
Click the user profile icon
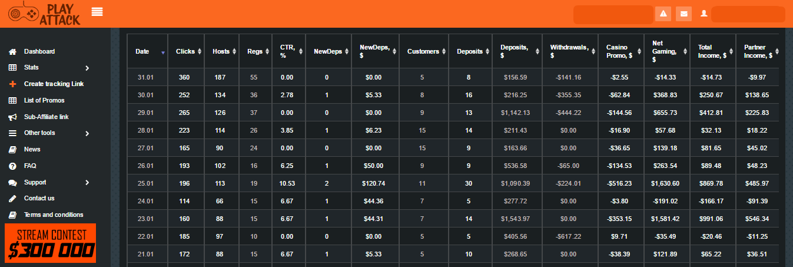pyautogui.click(x=704, y=14)
